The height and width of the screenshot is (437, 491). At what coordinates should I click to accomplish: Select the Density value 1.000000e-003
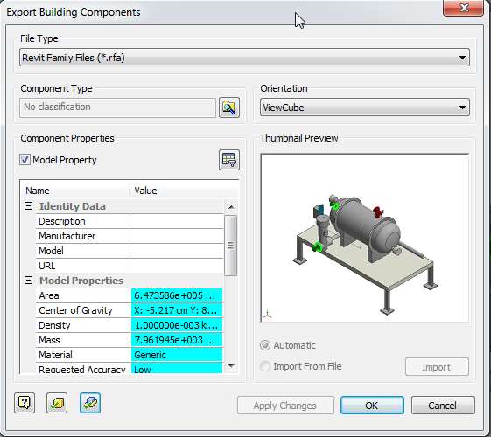177,325
